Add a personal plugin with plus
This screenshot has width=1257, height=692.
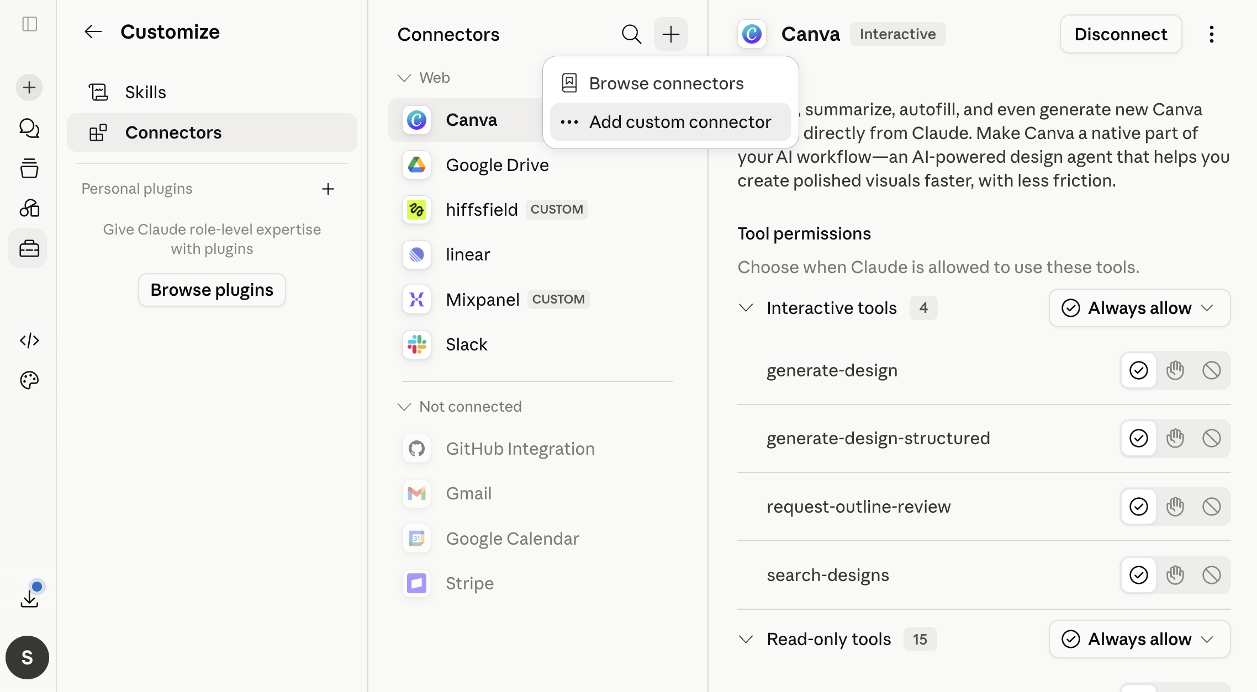pos(328,189)
